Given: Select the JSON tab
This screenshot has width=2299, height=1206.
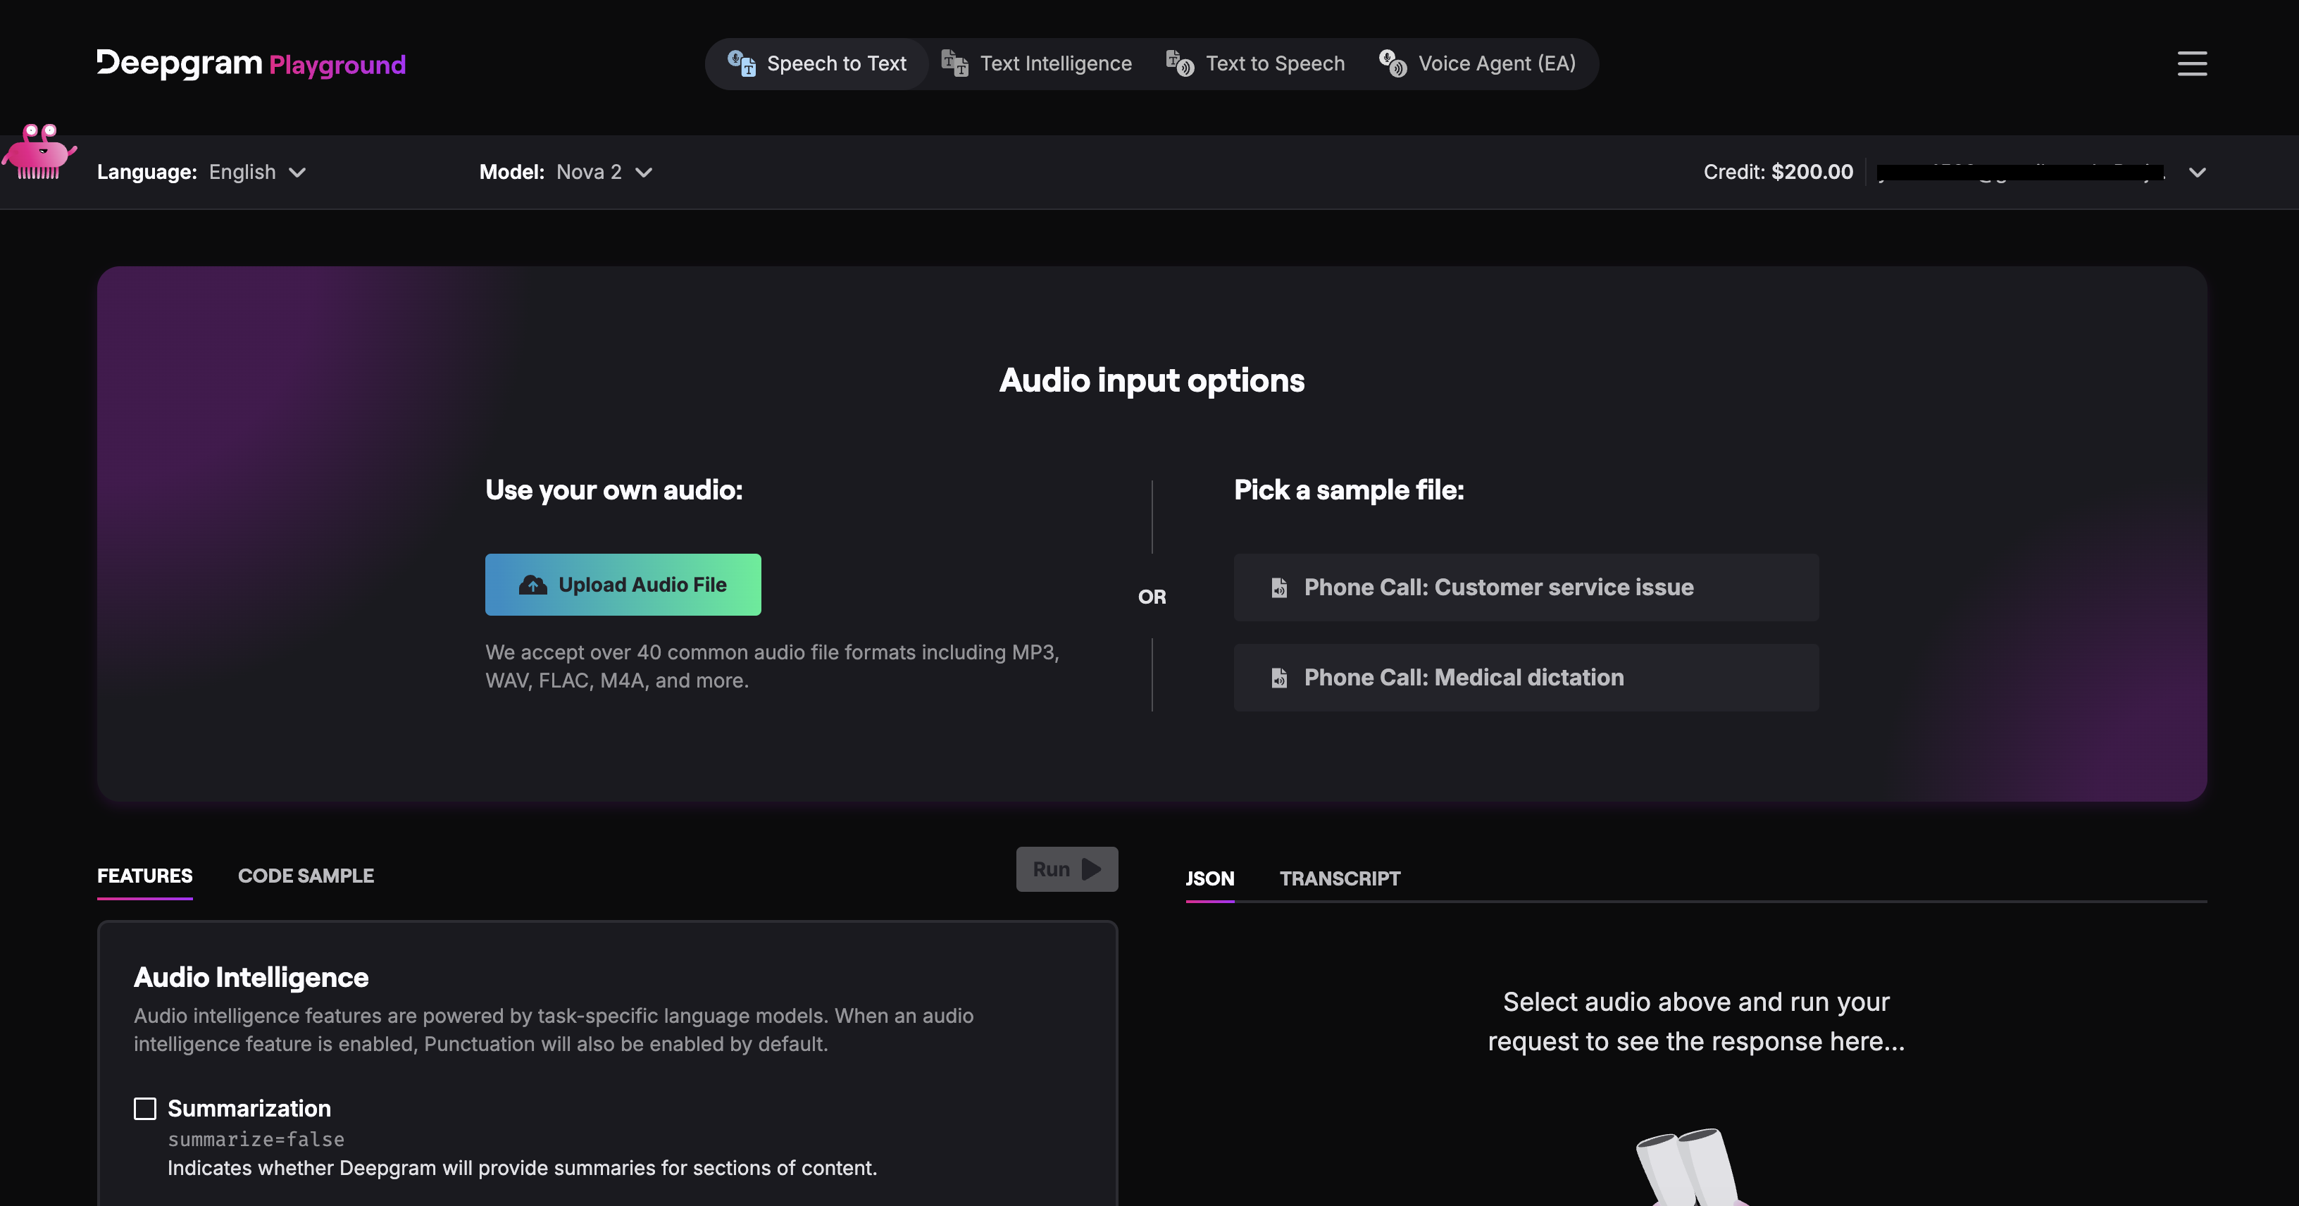Looking at the screenshot, I should coord(1209,878).
